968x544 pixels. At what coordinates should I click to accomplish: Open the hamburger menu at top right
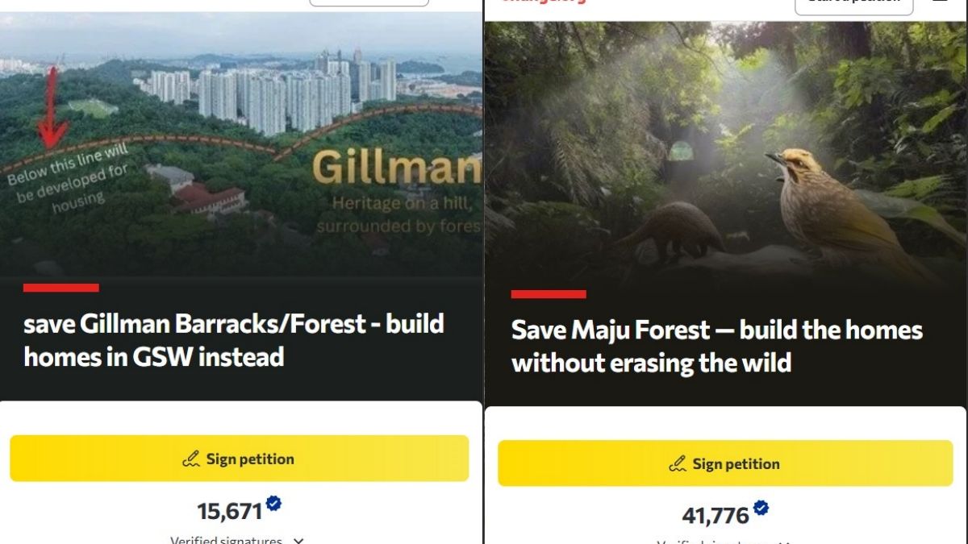(x=940, y=2)
